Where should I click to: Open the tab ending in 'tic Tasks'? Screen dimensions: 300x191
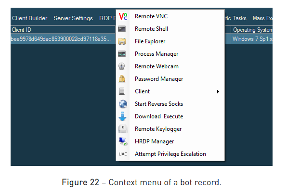pos(235,18)
